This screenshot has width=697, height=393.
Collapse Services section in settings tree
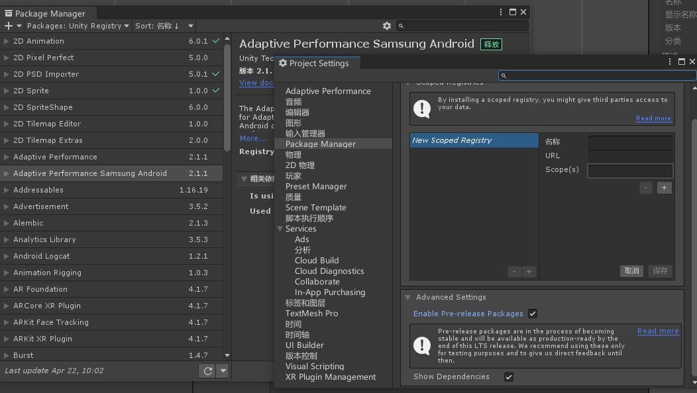pyautogui.click(x=280, y=229)
